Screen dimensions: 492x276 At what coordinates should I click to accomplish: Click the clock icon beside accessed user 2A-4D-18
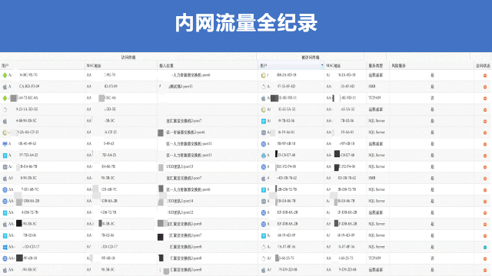(x=264, y=75)
